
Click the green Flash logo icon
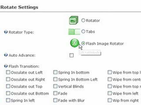tap(75, 43)
